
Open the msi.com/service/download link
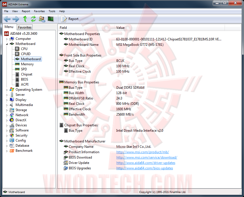(x=147, y=157)
